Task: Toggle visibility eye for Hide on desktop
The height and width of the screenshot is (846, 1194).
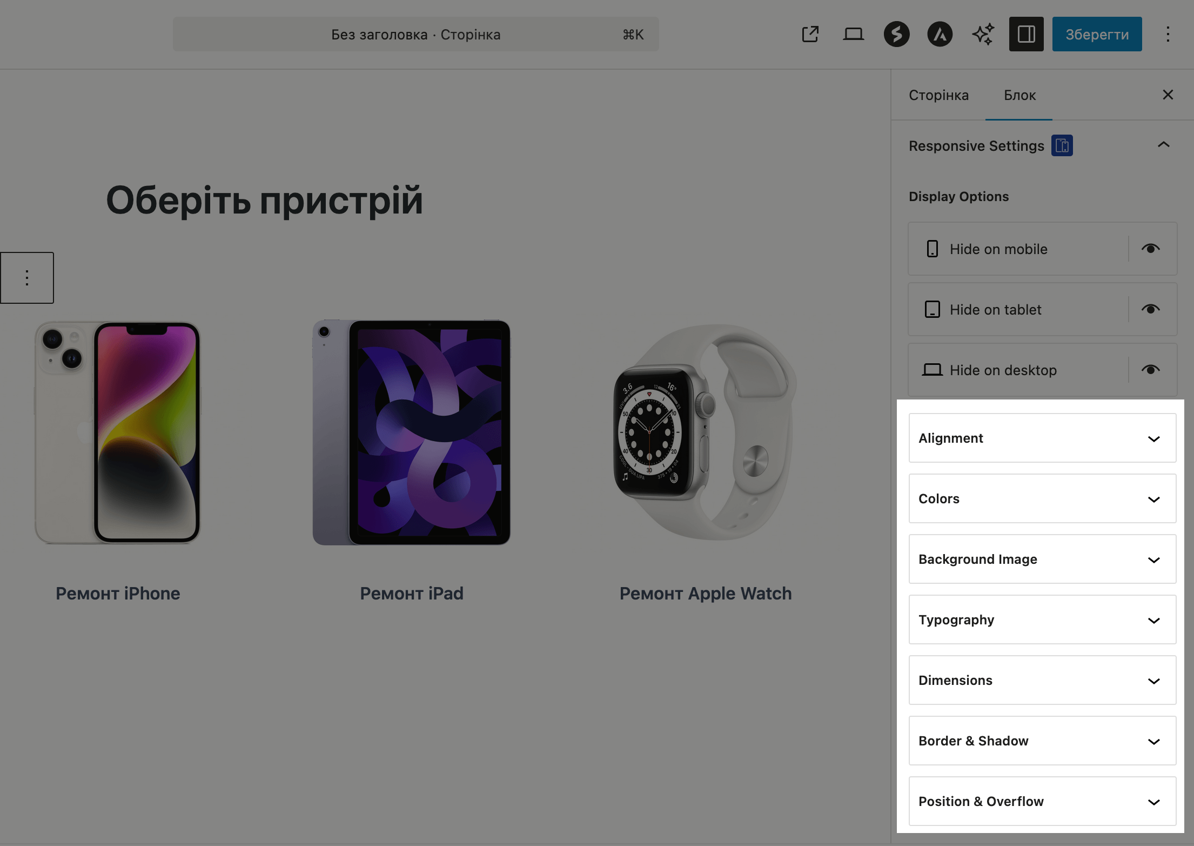Action: coord(1151,370)
